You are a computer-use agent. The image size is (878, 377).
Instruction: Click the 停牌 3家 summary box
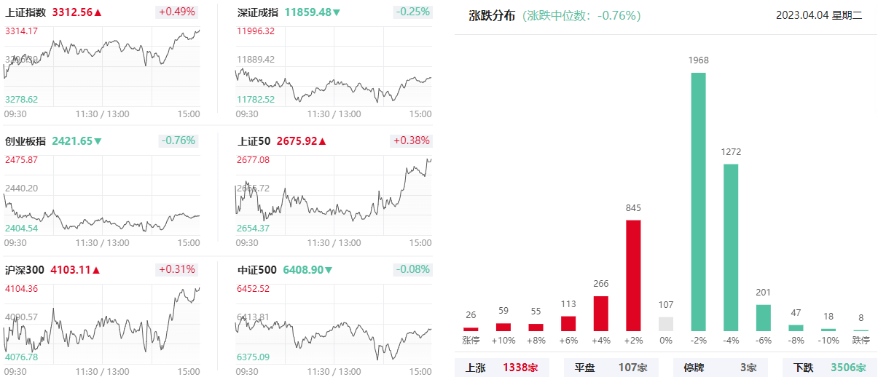coord(720,368)
